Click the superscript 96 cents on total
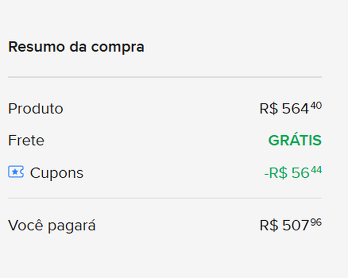348x278 pixels. pos(316,222)
